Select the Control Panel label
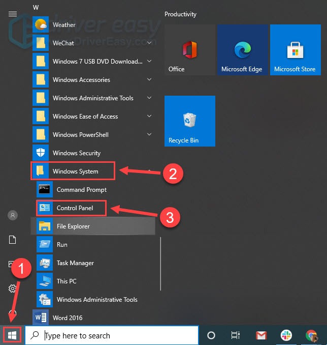Image resolution: width=327 pixels, height=345 pixels. tap(75, 208)
